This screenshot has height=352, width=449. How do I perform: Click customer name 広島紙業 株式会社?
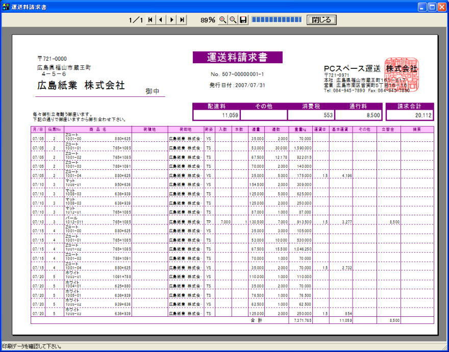(81, 85)
